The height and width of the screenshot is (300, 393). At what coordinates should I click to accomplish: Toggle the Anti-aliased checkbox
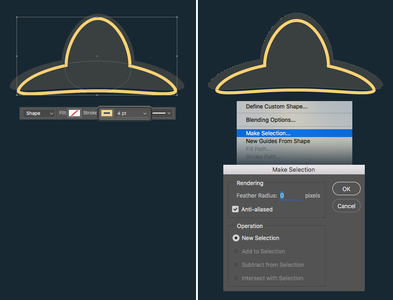[235, 209]
